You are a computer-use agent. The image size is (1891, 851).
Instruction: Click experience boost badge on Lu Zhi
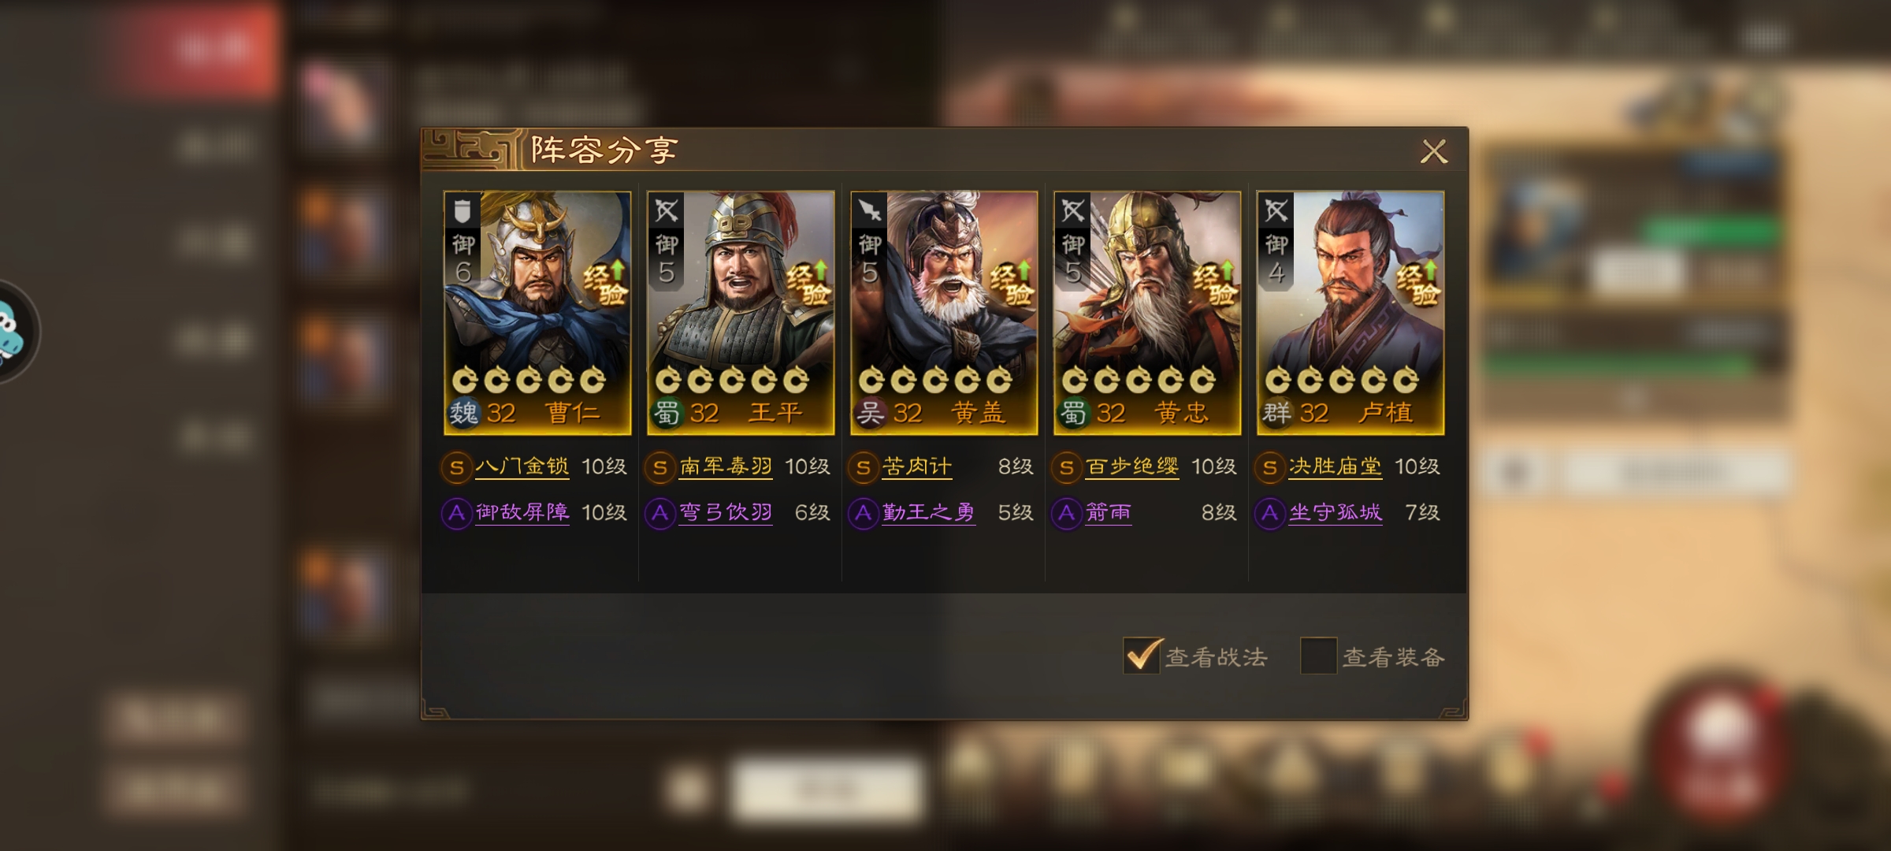click(1419, 283)
